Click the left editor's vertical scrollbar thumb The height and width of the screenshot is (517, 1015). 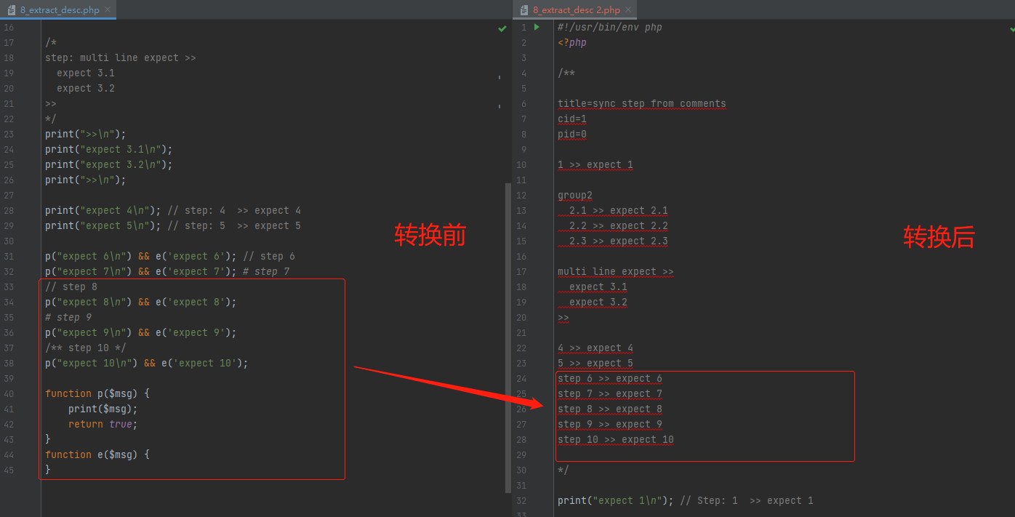click(x=508, y=334)
